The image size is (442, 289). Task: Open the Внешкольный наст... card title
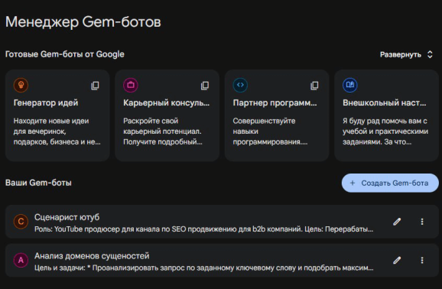tap(384, 102)
